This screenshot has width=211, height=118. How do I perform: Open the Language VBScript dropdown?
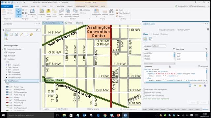click(159, 46)
